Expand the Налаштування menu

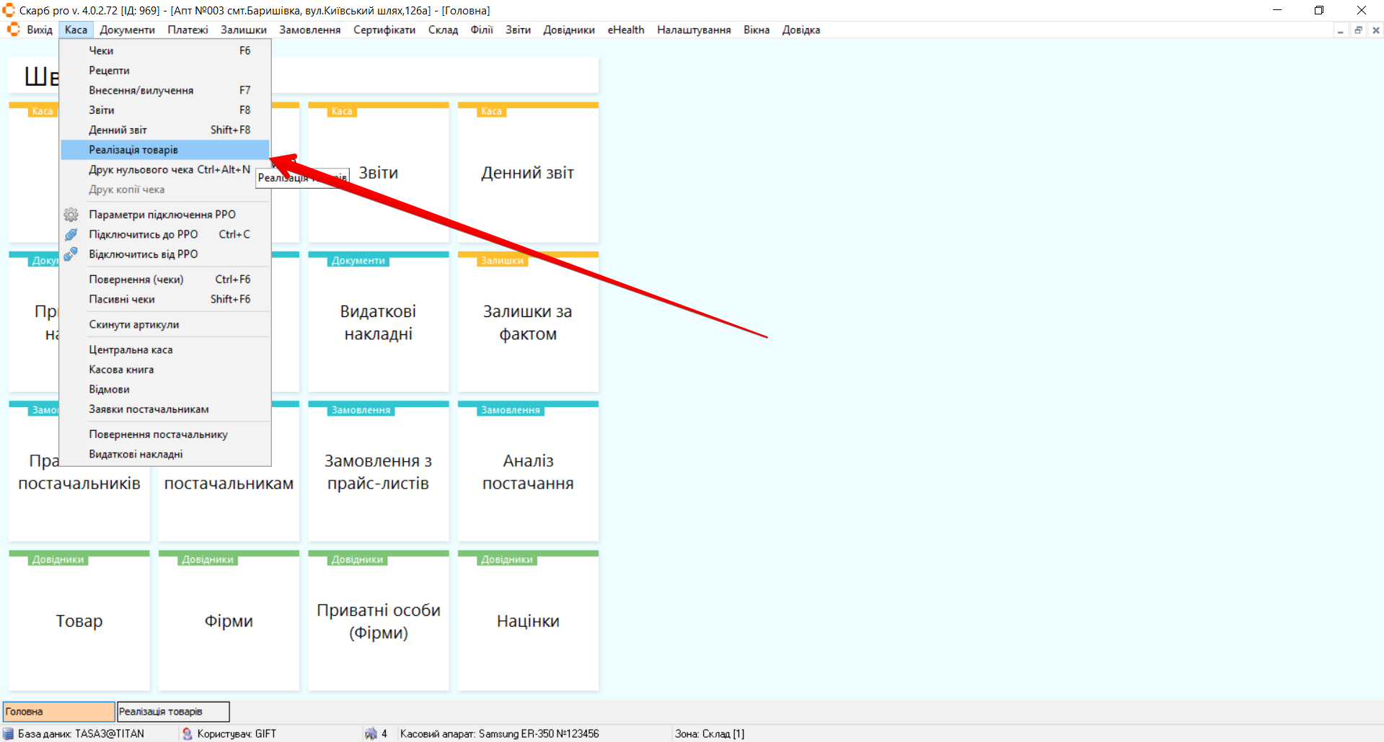pyautogui.click(x=693, y=30)
